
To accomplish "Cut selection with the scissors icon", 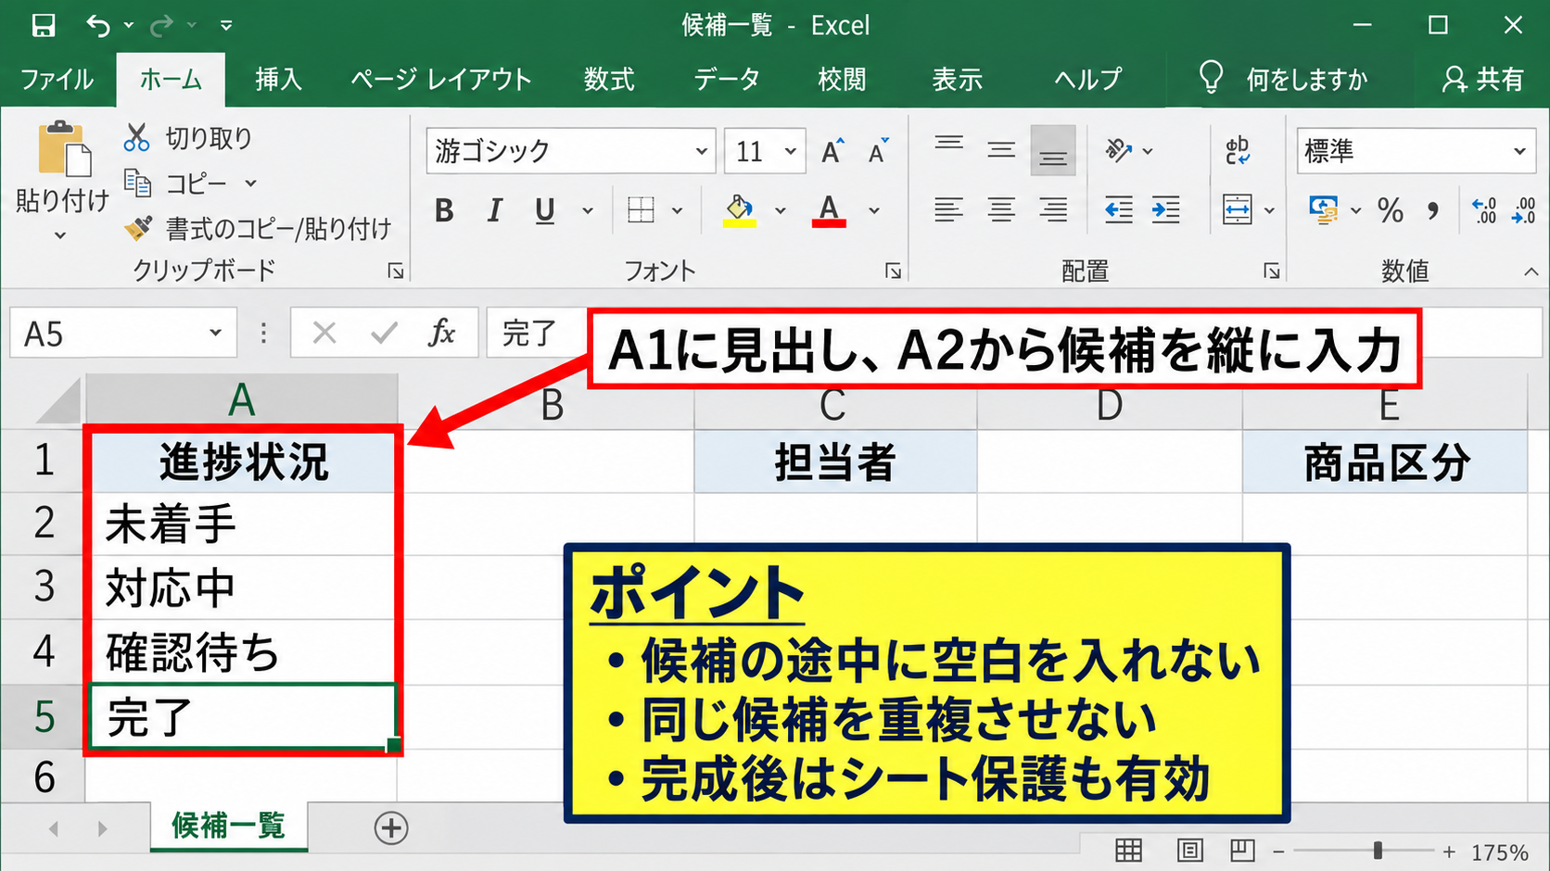I will pyautogui.click(x=136, y=138).
